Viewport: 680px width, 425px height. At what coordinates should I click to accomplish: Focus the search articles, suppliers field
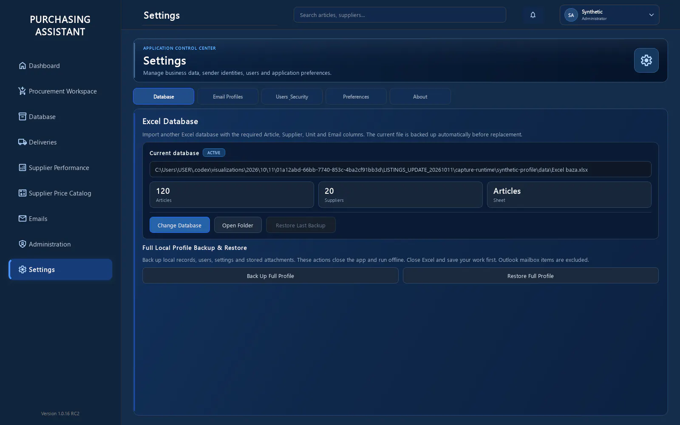[x=400, y=15]
